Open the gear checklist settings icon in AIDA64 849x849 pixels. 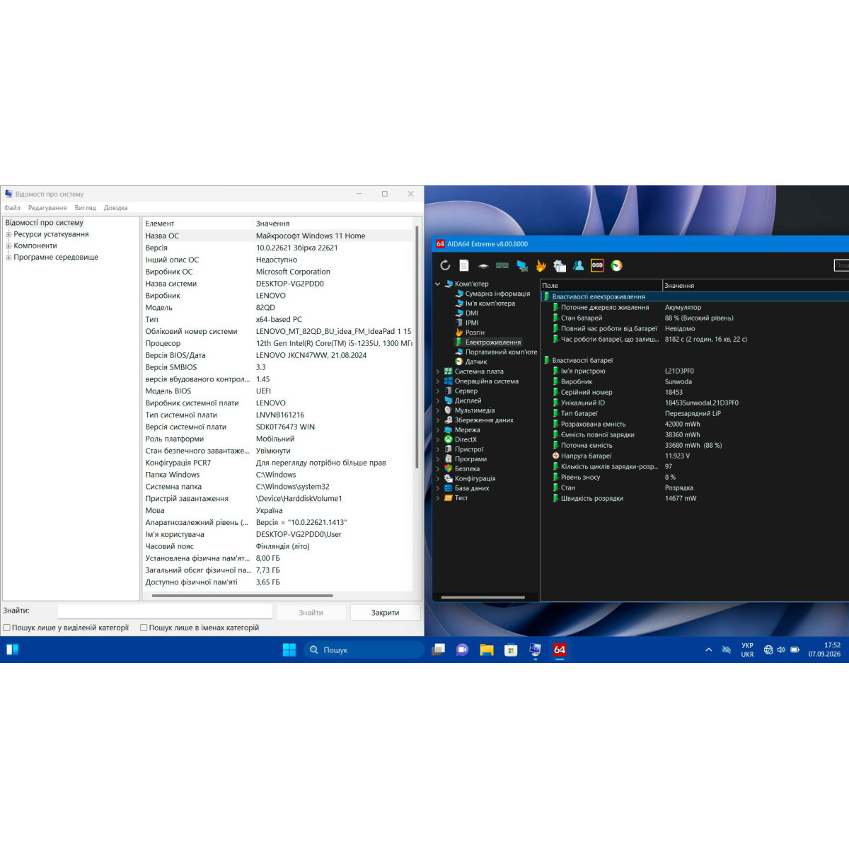tap(560, 266)
